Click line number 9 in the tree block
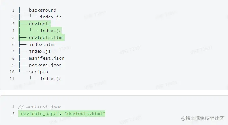Screen dimensions: 228x125 (x=13, y=65)
